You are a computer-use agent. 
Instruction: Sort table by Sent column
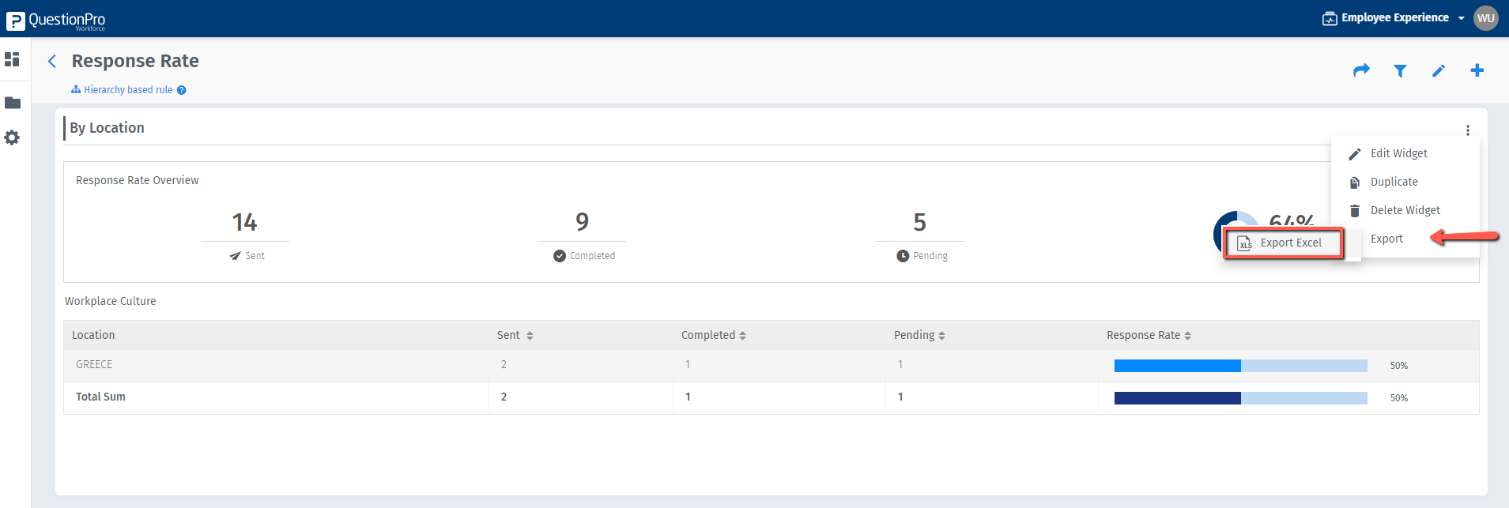pyautogui.click(x=530, y=336)
